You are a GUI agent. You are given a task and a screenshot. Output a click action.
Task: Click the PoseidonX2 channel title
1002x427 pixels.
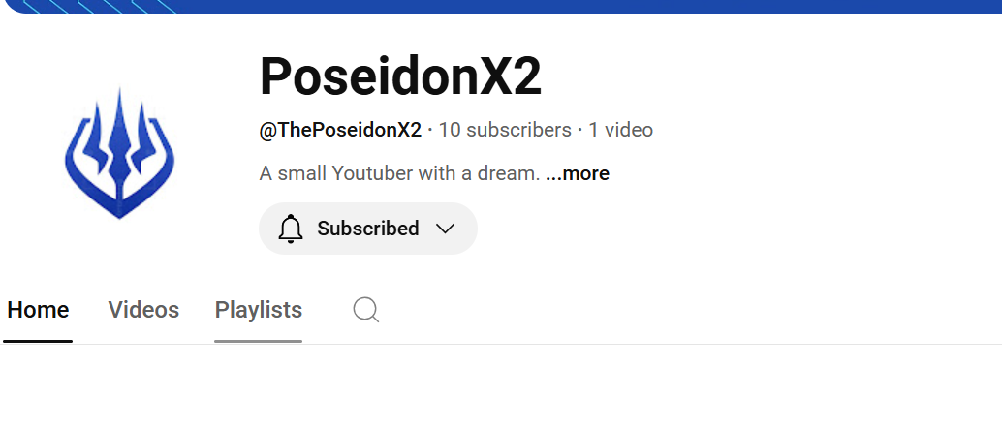point(400,76)
